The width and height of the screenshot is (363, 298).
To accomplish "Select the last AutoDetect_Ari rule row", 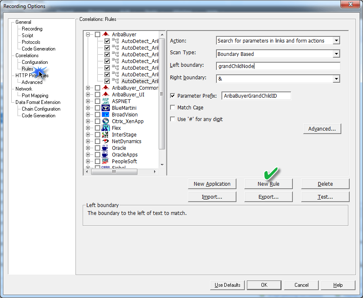I will (140, 81).
